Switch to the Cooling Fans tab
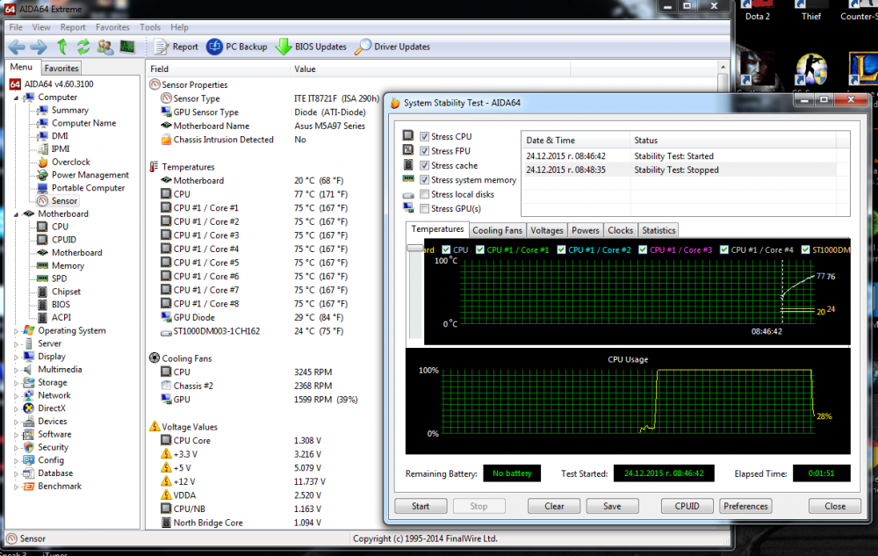The width and height of the screenshot is (878, 556). pyautogui.click(x=497, y=230)
